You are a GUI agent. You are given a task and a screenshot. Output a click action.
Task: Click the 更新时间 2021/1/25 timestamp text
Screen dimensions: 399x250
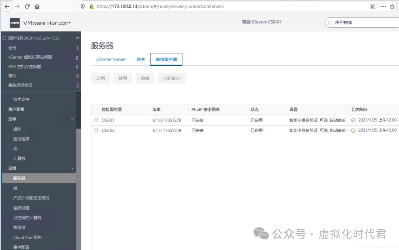tap(34, 38)
